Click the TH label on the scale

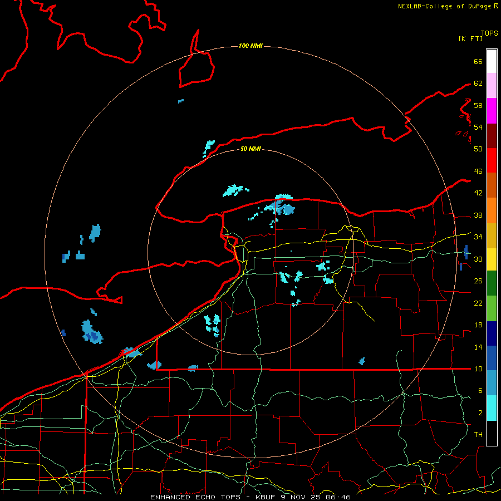point(478,435)
